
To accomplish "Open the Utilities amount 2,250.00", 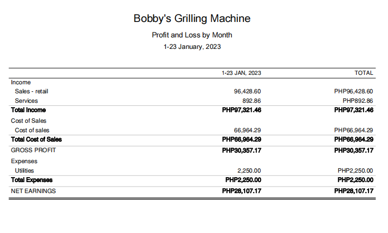I will 250,171.
